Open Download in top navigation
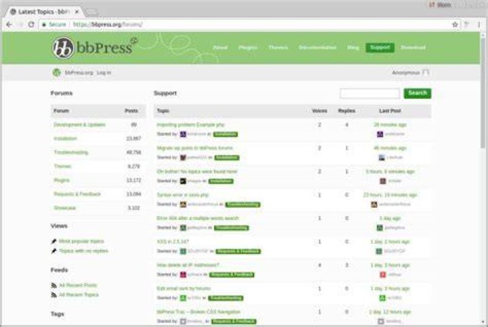 413,47
